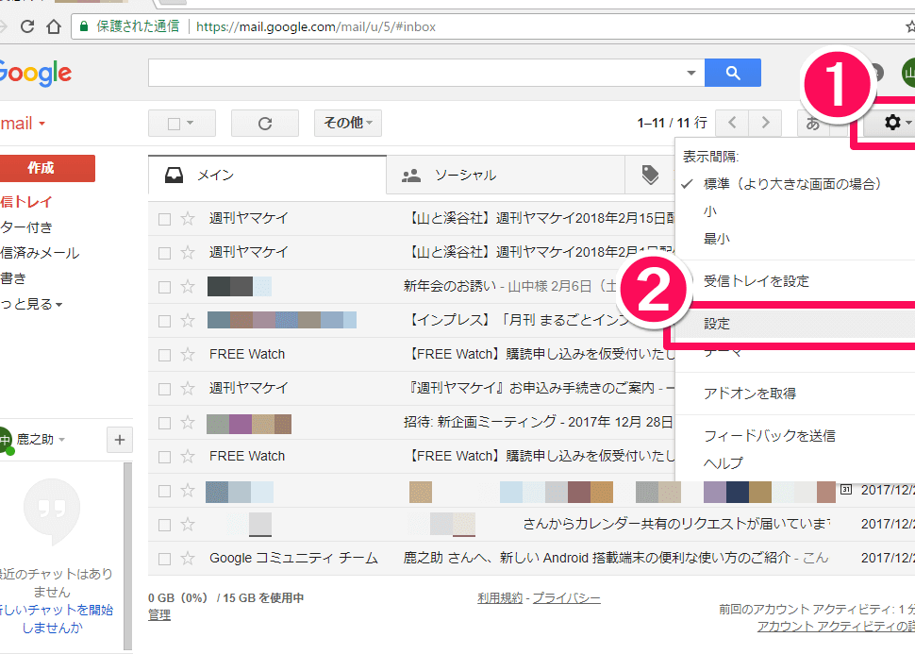This screenshot has width=915, height=654.
Task: Select checkbox of Google コミュニティ チーム mail
Action: pos(164,559)
